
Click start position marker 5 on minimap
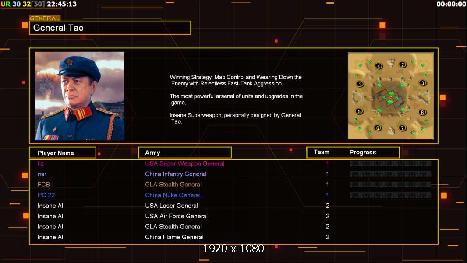tap(359, 111)
